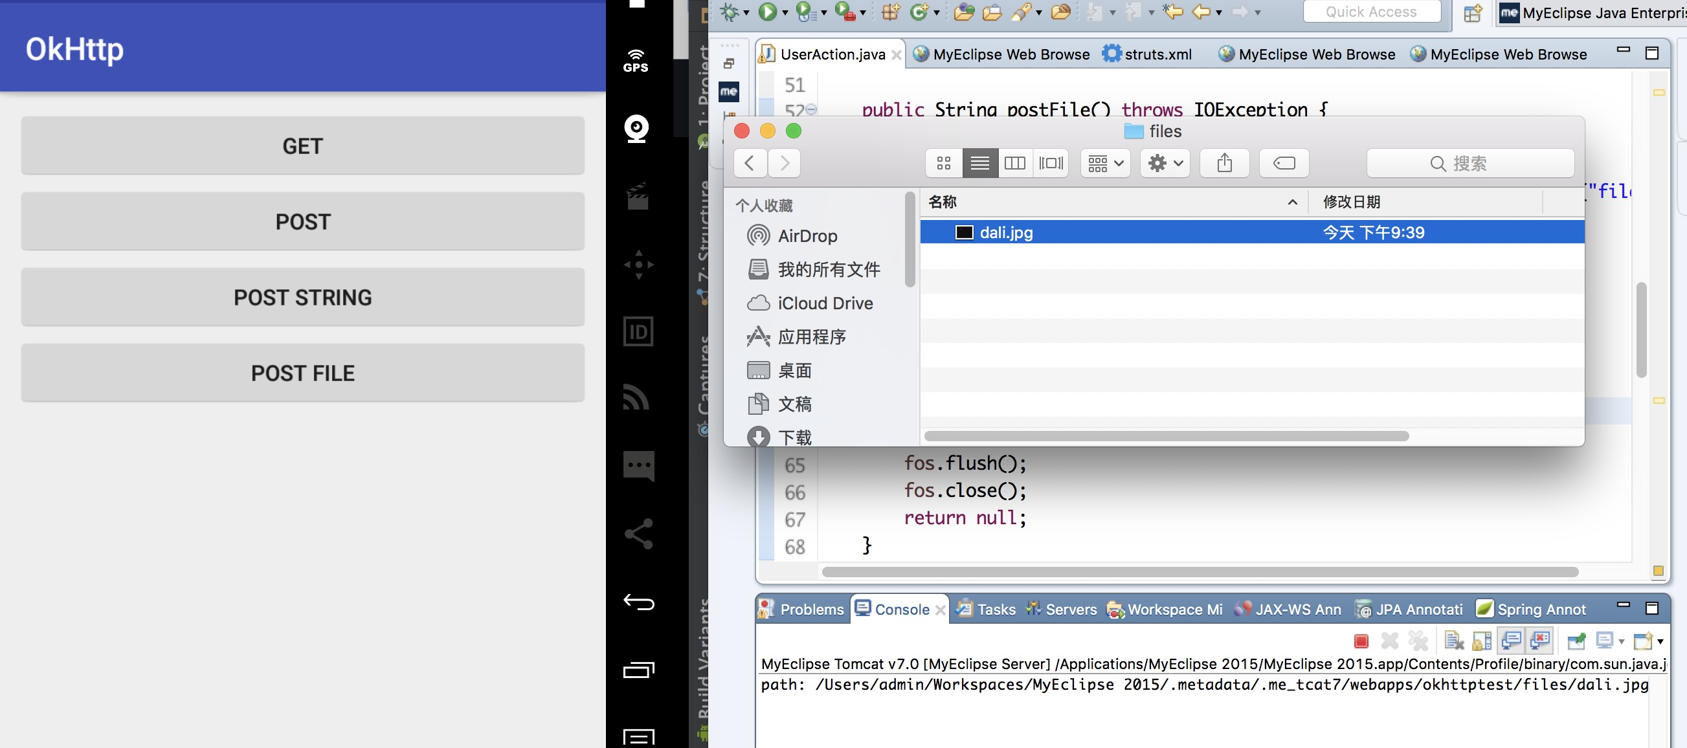
Task: Click the Clear Console icon
Action: point(1453,641)
